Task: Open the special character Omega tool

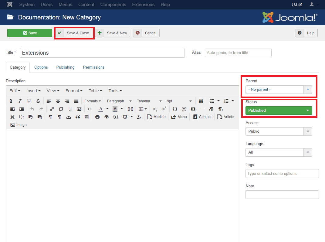Action: point(175,109)
